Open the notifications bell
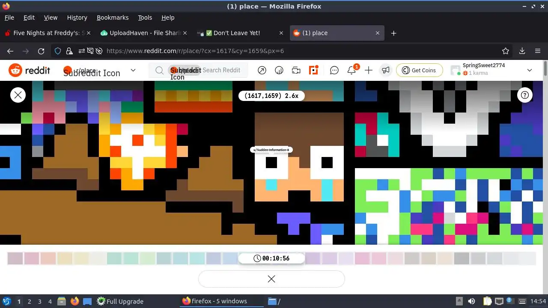Image resolution: width=548 pixels, height=308 pixels. [x=351, y=71]
